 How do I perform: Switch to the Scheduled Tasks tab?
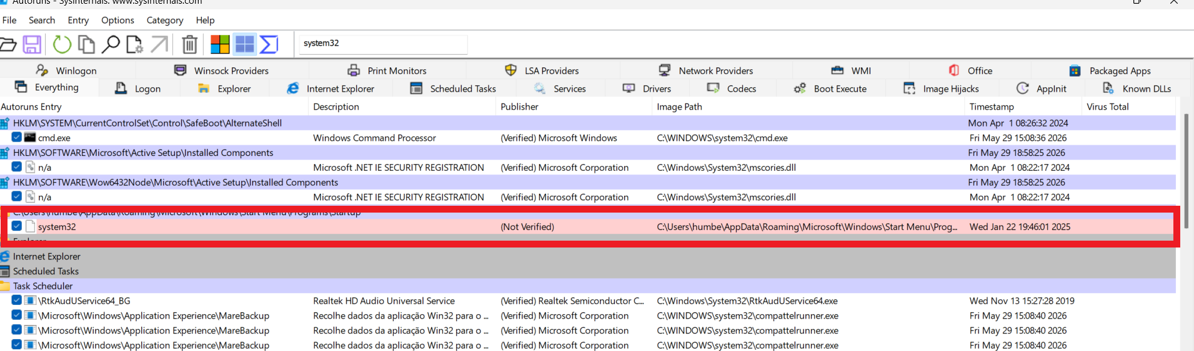click(x=454, y=89)
